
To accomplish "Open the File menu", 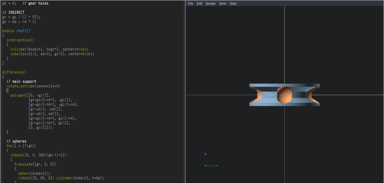I will (x=190, y=4).
